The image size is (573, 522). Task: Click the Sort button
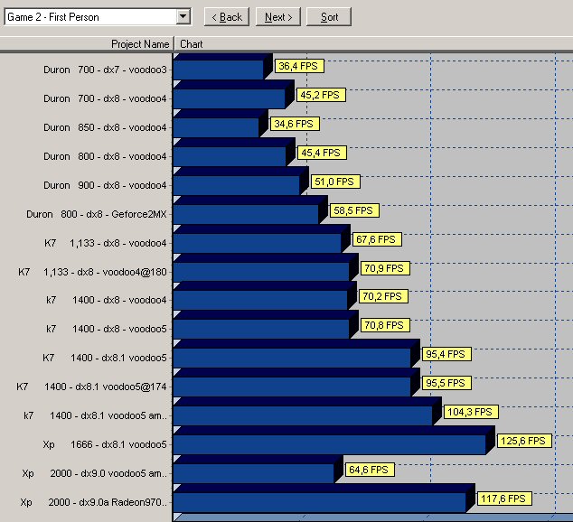[x=329, y=17]
